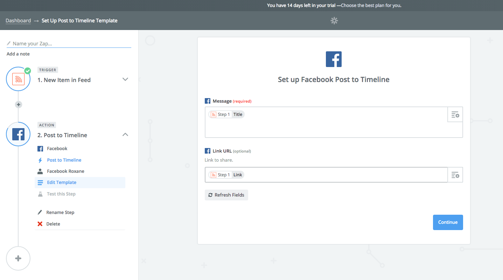Click the TRIGGER label badge
Viewport: 503px width, 280px height.
pyautogui.click(x=48, y=70)
